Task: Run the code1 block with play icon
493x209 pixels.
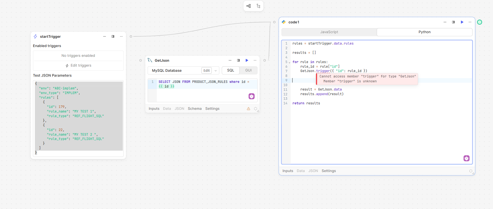Action: 462,22
